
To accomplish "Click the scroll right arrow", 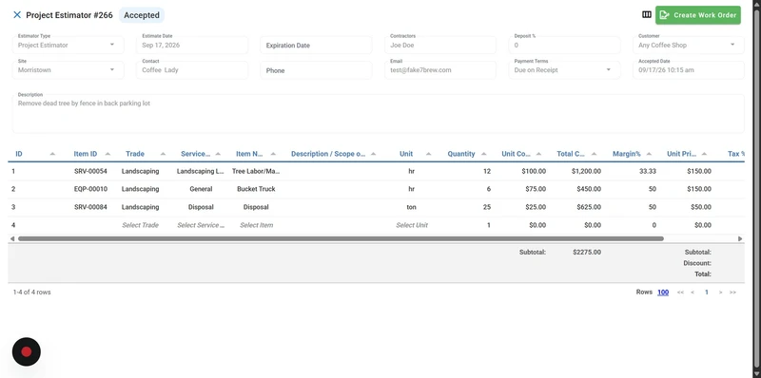I will [x=740, y=238].
